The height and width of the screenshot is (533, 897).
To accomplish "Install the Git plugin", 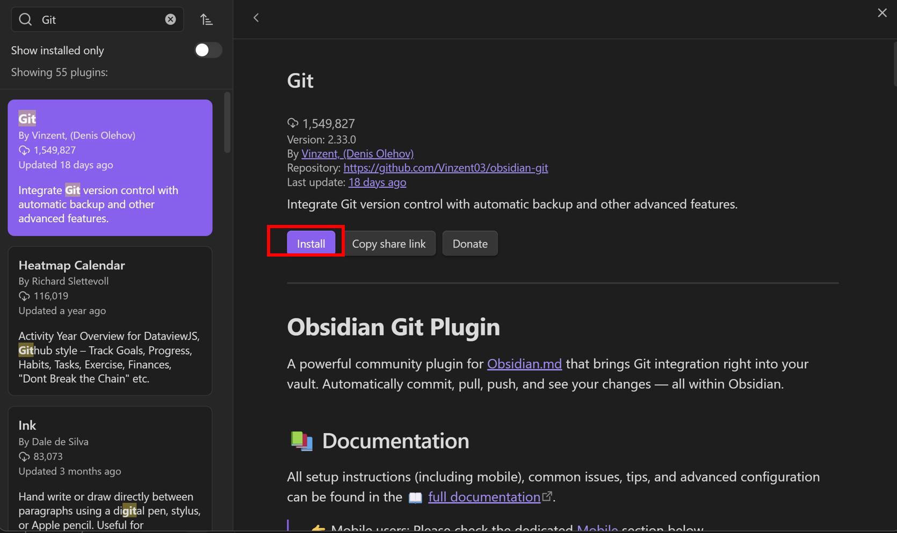I will 311,244.
